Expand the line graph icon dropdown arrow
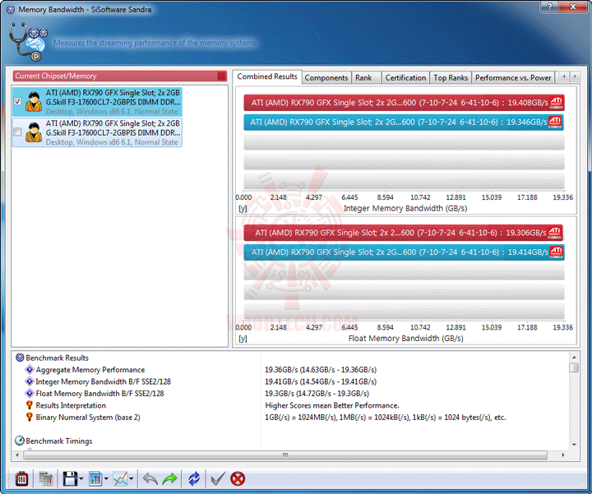 (x=131, y=479)
